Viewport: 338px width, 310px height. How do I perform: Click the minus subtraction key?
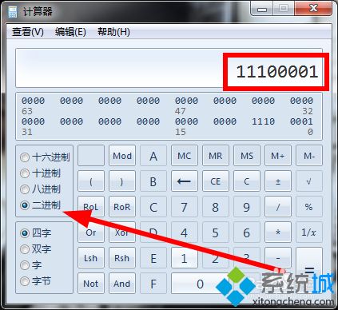[x=278, y=258]
